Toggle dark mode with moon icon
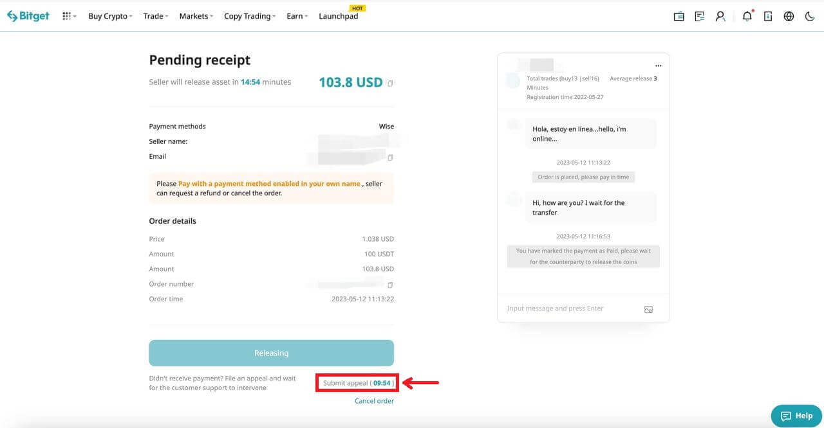 pyautogui.click(x=810, y=17)
